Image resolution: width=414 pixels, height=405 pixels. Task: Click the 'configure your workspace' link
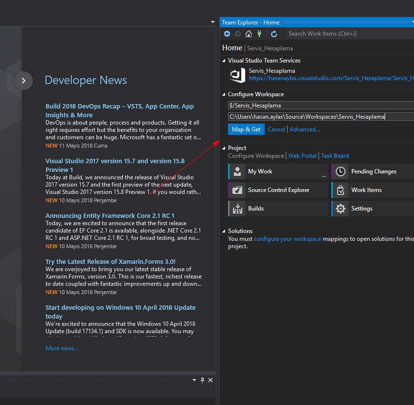pyautogui.click(x=287, y=239)
